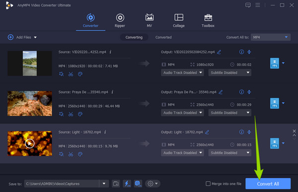
Task: Select the Praya De video thumbnail
Action: [x=30, y=103]
